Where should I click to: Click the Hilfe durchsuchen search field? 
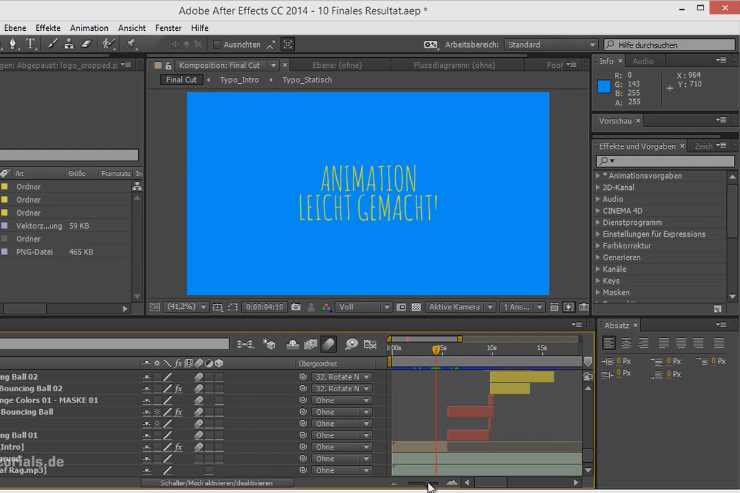tap(670, 45)
